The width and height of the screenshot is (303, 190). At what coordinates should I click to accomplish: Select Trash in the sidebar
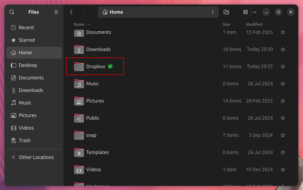tap(25, 140)
